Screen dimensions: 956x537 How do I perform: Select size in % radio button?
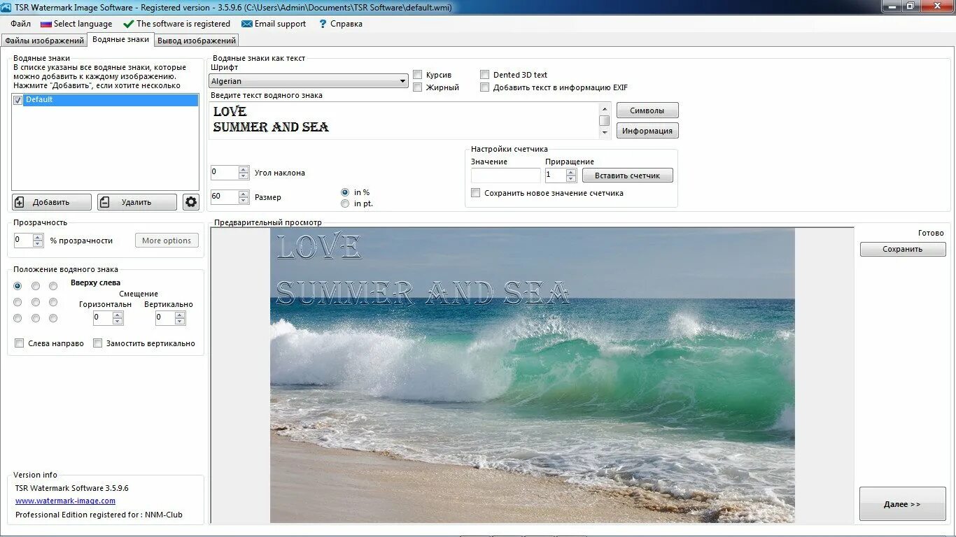[345, 192]
